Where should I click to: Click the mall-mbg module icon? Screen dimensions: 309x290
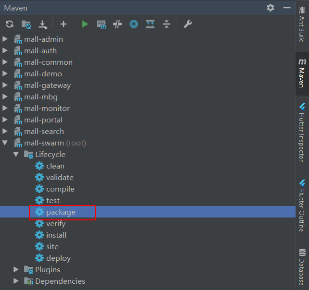(18, 97)
